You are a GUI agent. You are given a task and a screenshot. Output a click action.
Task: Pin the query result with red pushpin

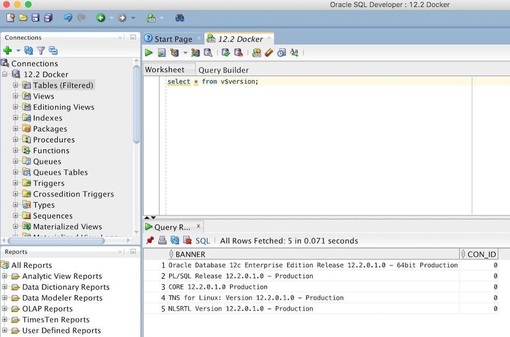tap(150, 241)
